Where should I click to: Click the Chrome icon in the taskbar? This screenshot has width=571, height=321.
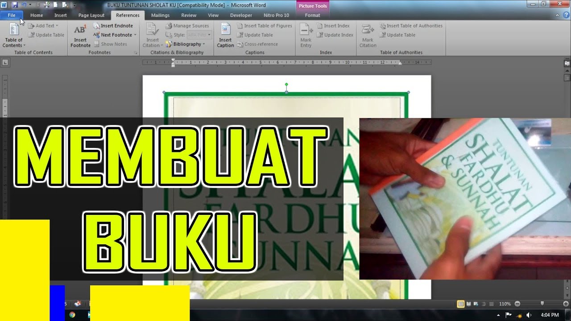pyautogui.click(x=72, y=315)
